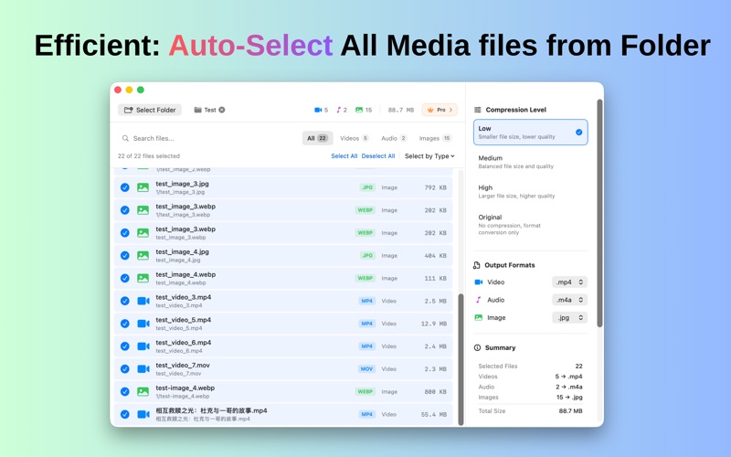
Task: Click the Deselect All link
Action: tap(378, 156)
